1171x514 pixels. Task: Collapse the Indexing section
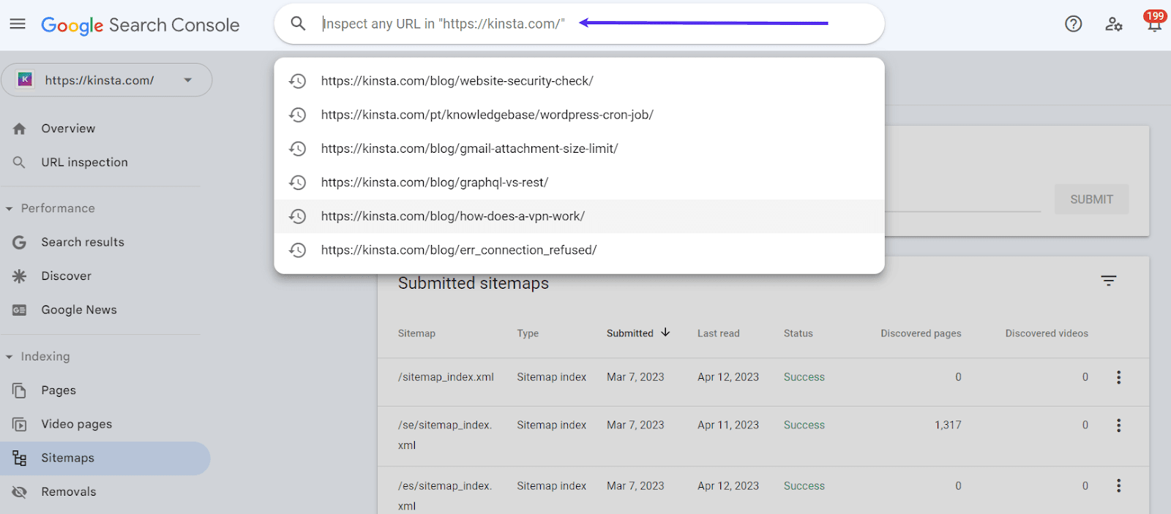10,358
